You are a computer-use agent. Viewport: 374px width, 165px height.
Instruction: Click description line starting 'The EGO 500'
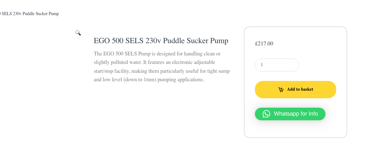157,54
